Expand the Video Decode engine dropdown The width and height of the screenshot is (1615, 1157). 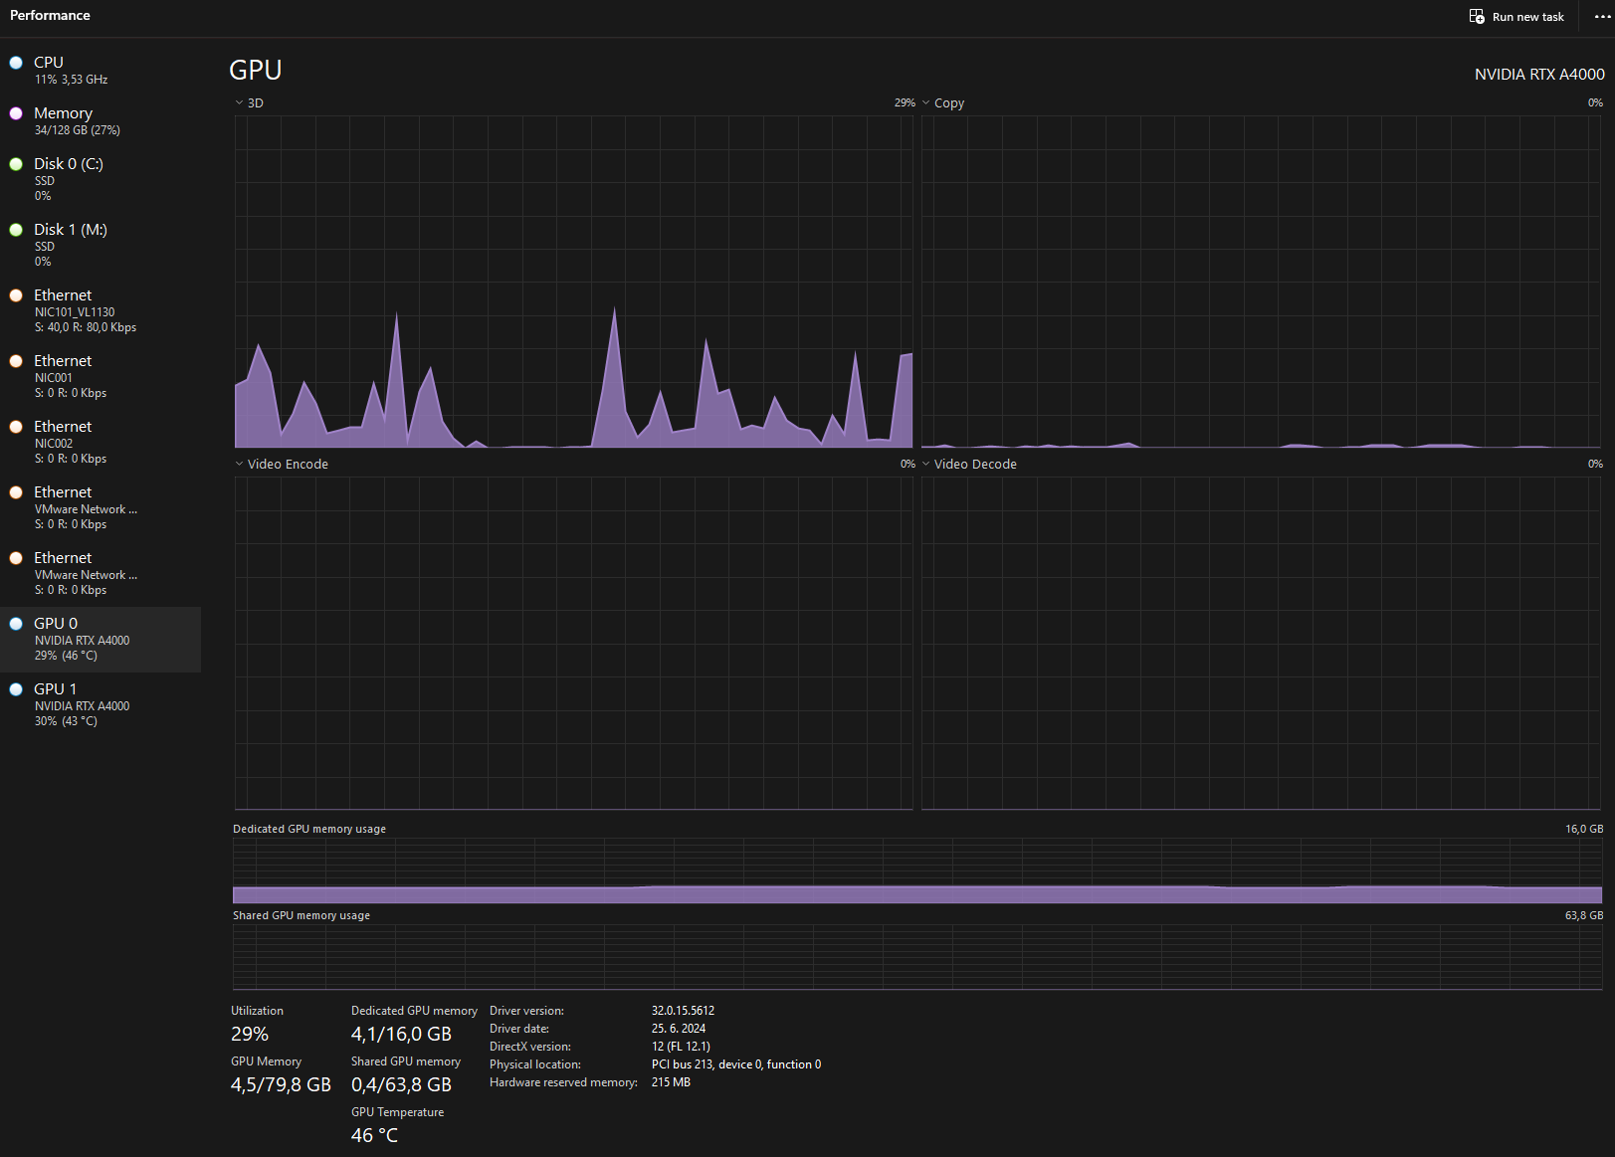(x=926, y=464)
